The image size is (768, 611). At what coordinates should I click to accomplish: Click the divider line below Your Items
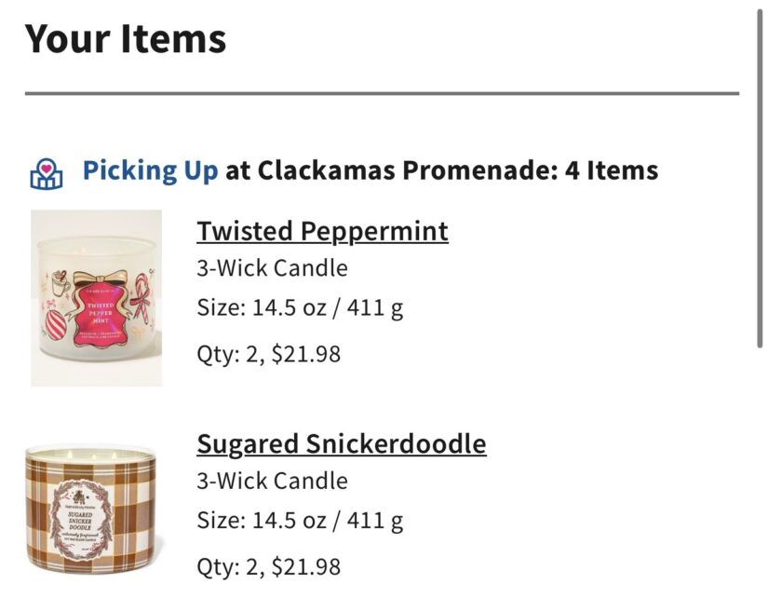[x=382, y=93]
